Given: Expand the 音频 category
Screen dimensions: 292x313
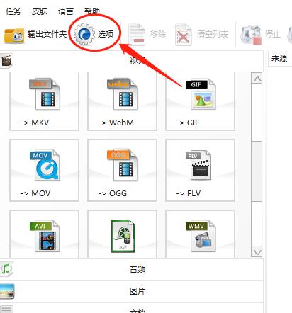Looking at the screenshot, I should point(131,269).
